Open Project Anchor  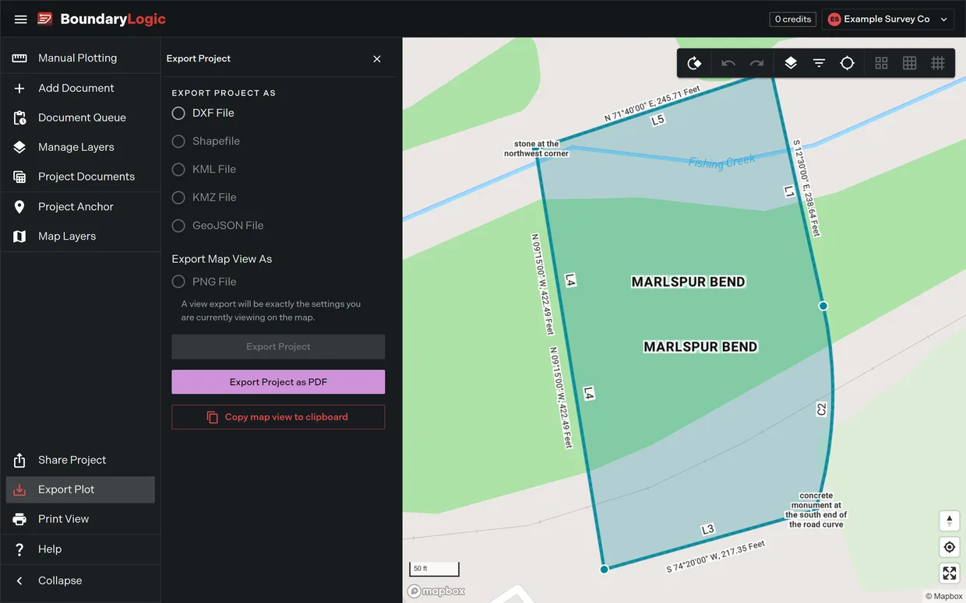pyautogui.click(x=80, y=206)
